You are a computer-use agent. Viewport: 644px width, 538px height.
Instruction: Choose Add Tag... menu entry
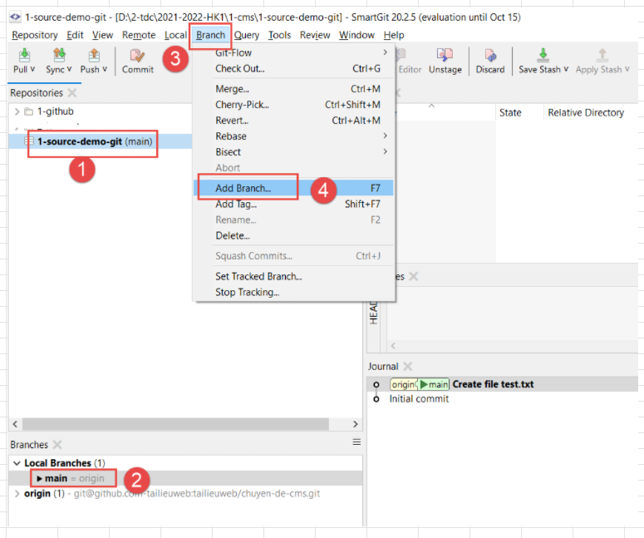click(x=293, y=204)
